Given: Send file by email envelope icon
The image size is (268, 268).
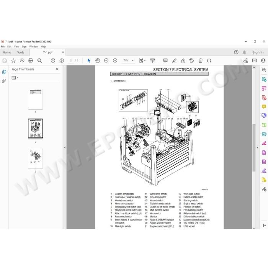Looking at the screenshot, I should [x=255, y=60].
